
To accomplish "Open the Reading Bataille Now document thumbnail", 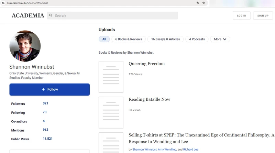I will coord(111,112).
